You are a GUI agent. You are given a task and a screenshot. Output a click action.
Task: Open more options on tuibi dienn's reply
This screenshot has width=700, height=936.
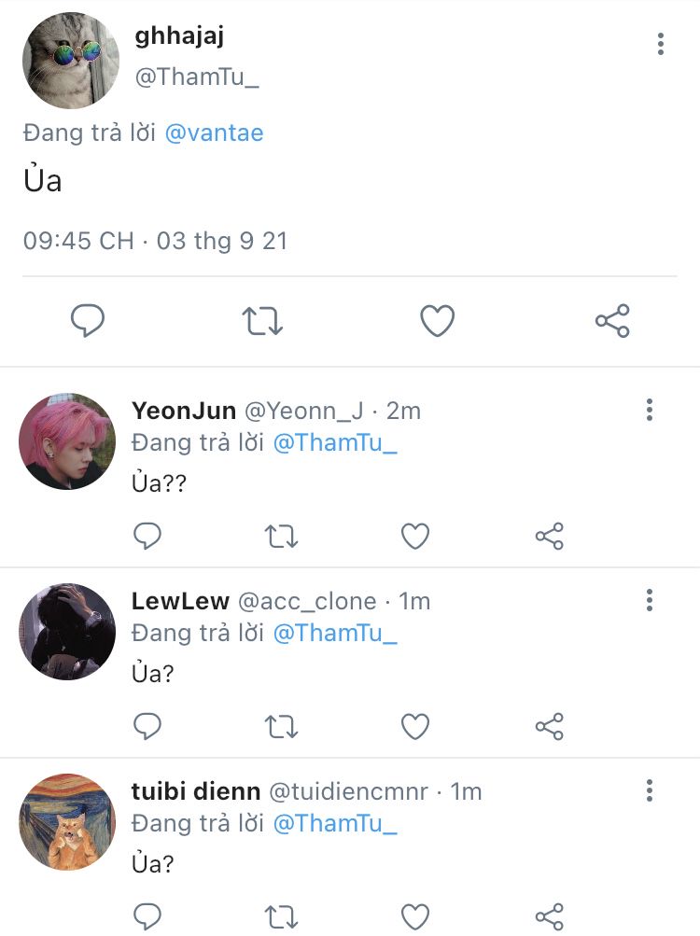tap(650, 790)
